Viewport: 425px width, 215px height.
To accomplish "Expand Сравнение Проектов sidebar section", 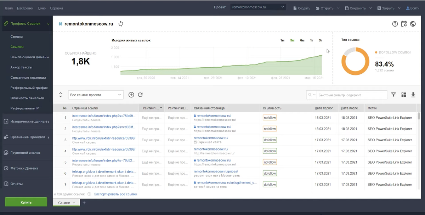I will pos(27,137).
